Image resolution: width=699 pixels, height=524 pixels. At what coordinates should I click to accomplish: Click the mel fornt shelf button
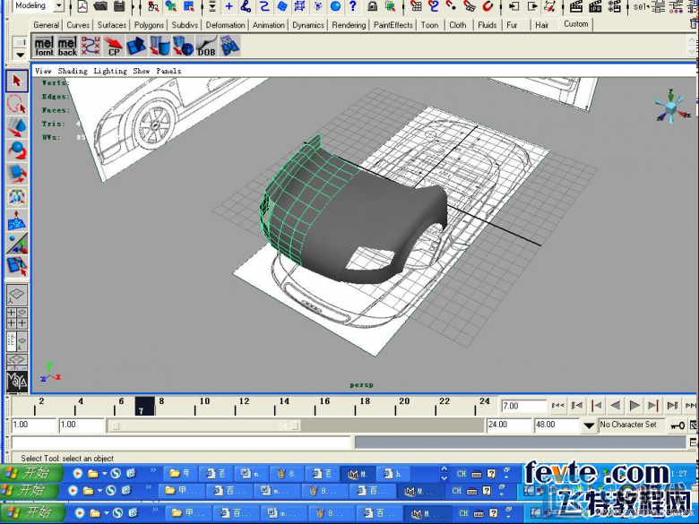(44, 47)
